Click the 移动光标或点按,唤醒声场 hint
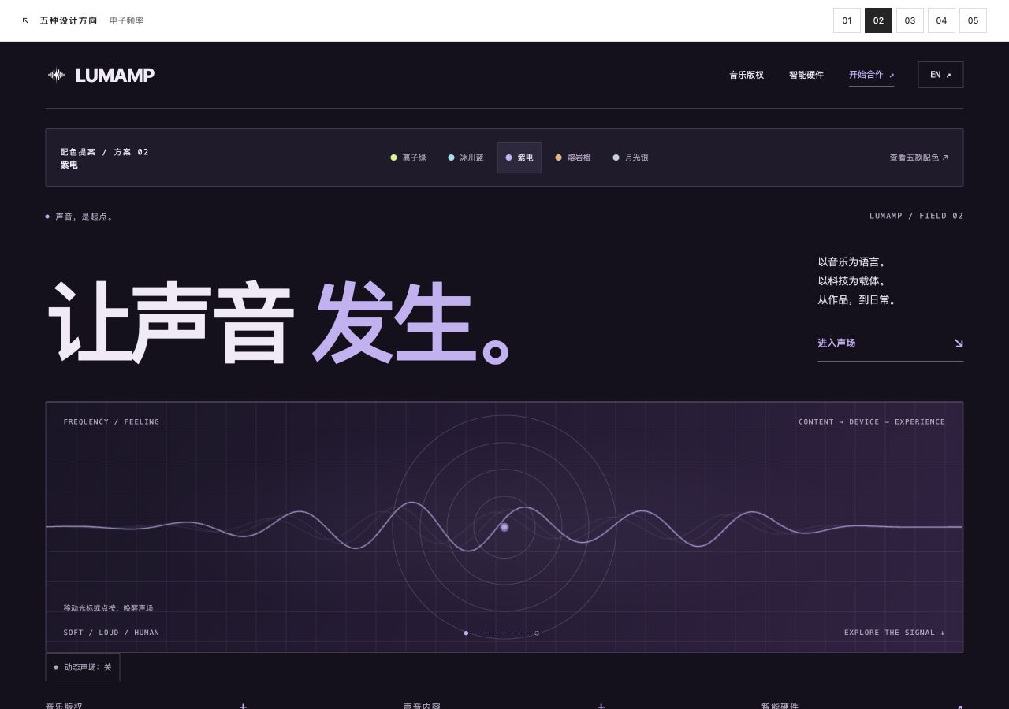Image resolution: width=1009 pixels, height=709 pixels. [108, 608]
